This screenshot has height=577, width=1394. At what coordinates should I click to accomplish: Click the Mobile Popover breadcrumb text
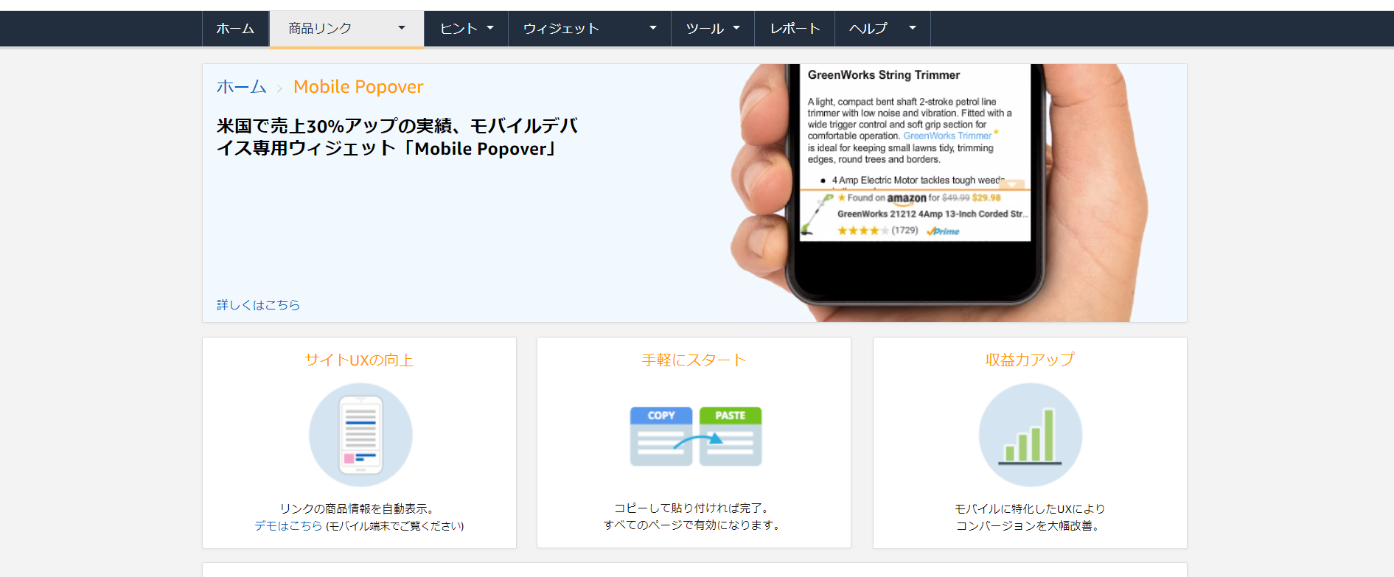point(358,87)
